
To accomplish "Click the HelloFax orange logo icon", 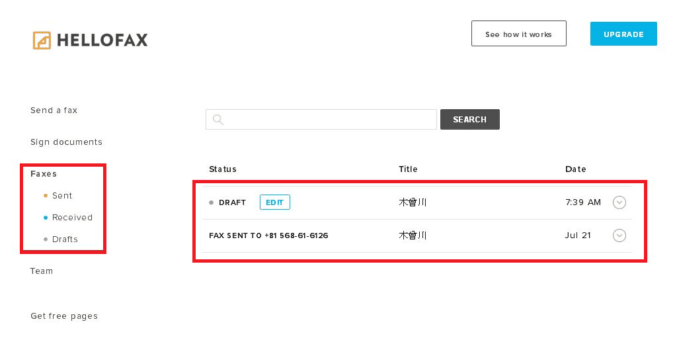I will [42, 40].
